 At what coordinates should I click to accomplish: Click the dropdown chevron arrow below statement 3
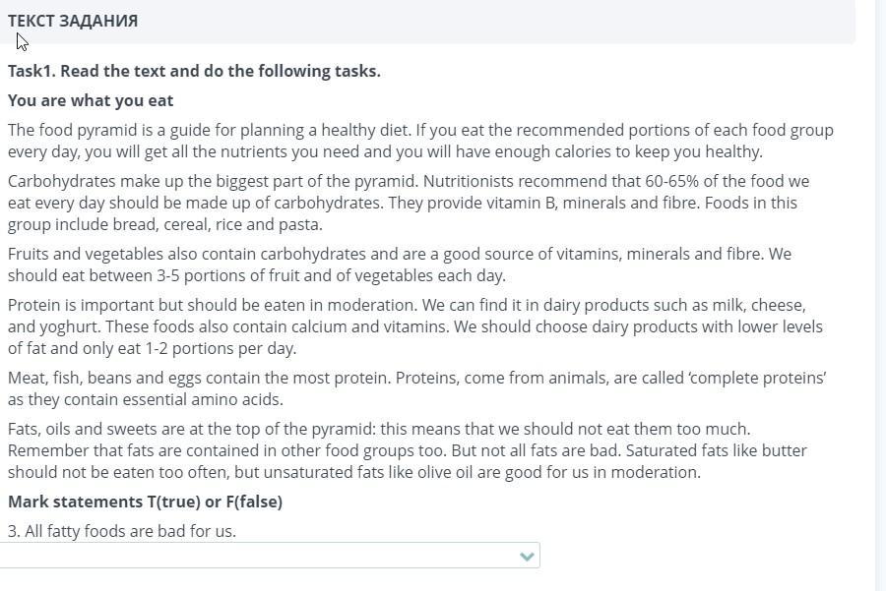(x=527, y=557)
